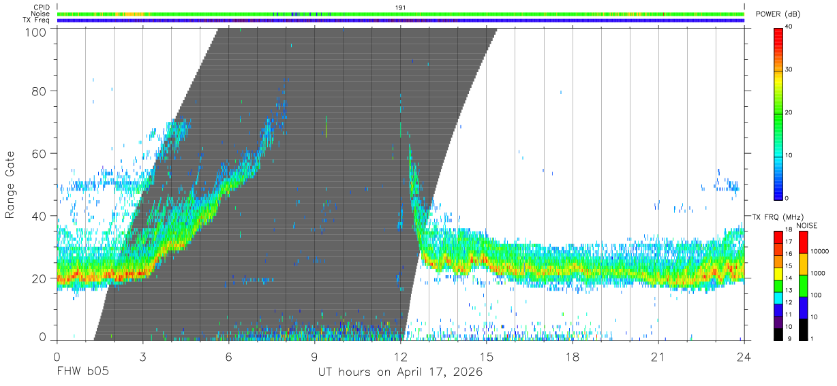Click the '20' label on the POWER color bar

[789, 113]
